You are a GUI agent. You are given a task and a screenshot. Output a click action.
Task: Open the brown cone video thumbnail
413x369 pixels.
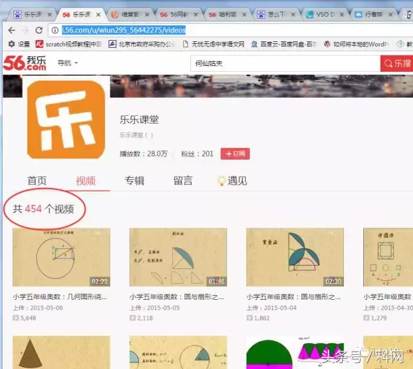click(61, 352)
